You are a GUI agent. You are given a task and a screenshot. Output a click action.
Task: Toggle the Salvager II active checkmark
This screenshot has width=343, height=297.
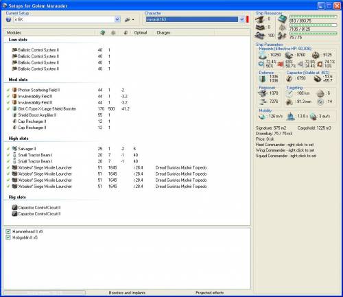click(x=8, y=149)
